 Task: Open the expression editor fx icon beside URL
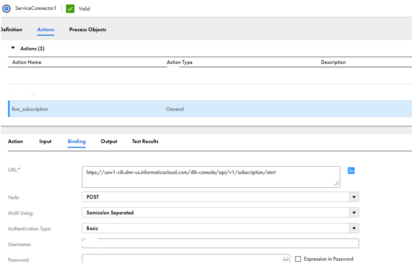pyautogui.click(x=351, y=171)
